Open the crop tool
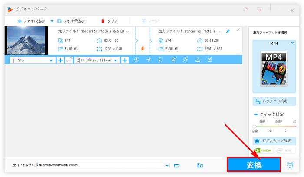This screenshot has width=304, height=177. click(x=173, y=60)
